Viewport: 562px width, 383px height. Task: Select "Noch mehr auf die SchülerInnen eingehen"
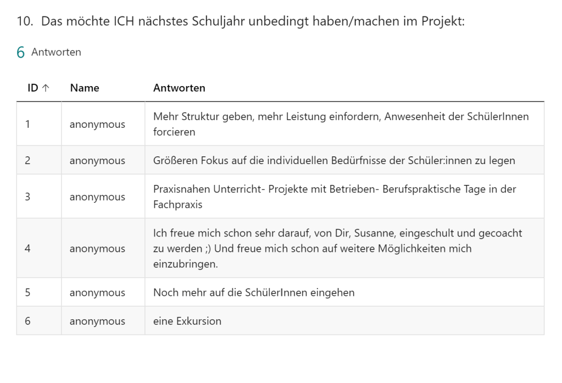254,292
